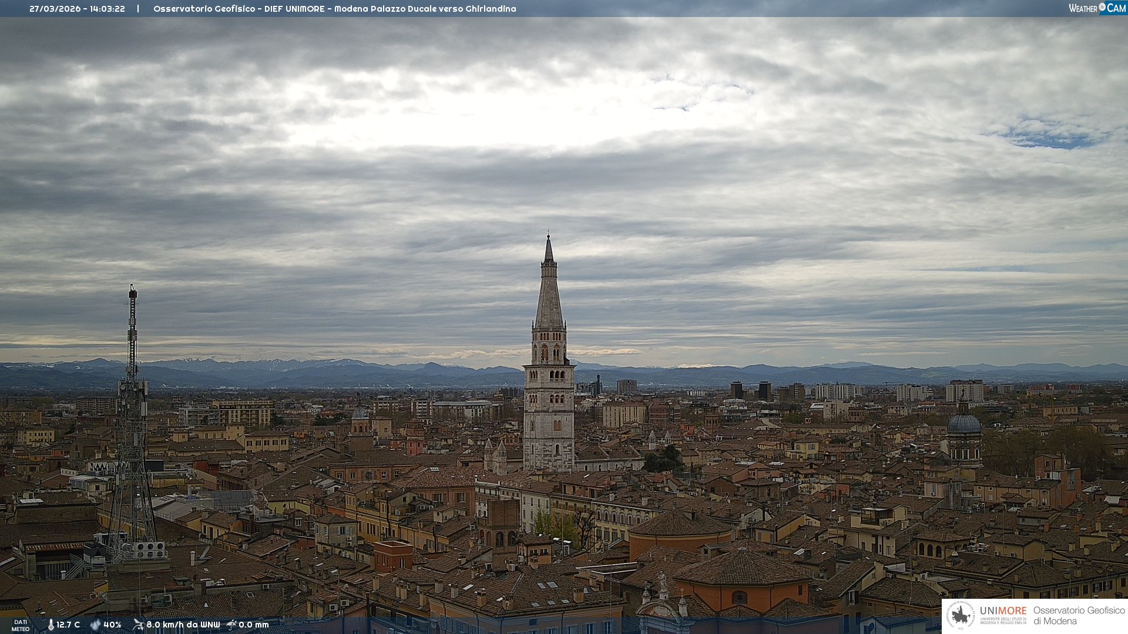Viewport: 1128px width, 634px height.
Task: Click the thermometer temperature icon
Action: click(x=51, y=625)
